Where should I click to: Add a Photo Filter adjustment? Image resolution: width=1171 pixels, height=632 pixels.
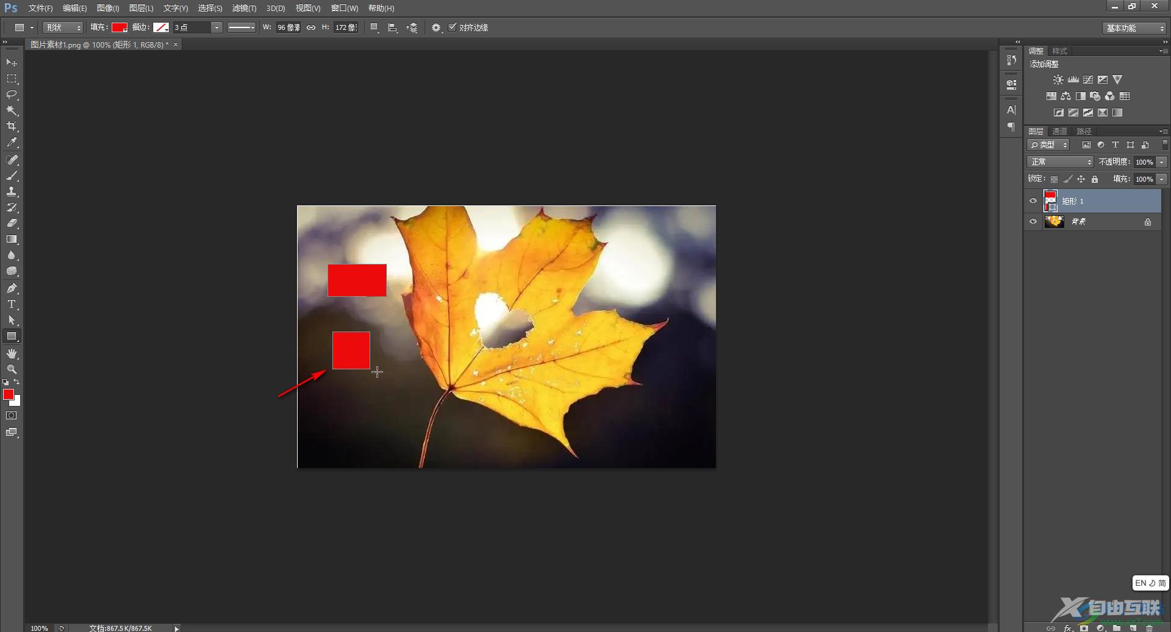point(1095,96)
